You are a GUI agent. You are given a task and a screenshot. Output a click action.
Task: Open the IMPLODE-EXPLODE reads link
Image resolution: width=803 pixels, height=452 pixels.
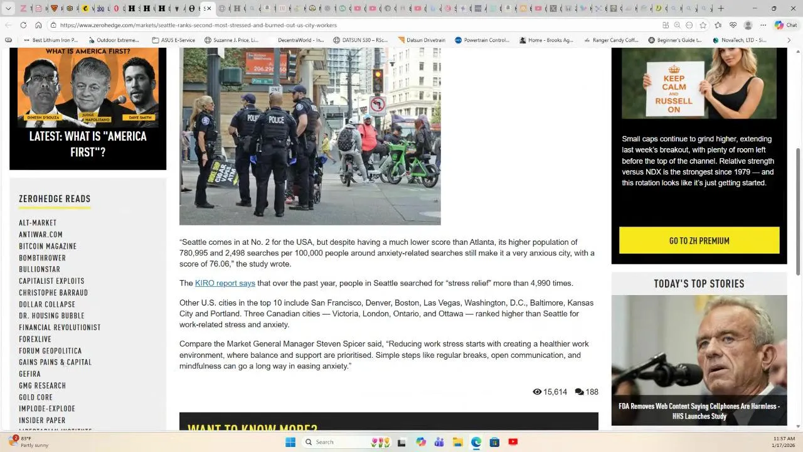47,409
